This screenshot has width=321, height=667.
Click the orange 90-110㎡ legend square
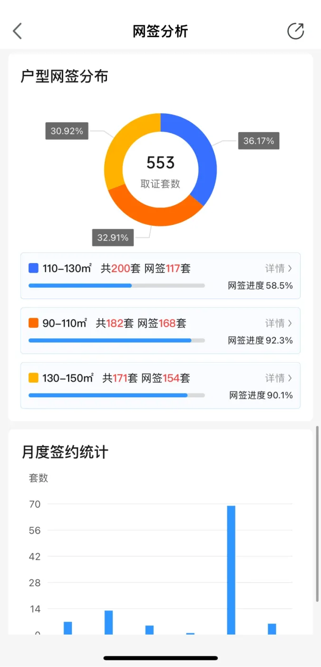[x=33, y=323]
